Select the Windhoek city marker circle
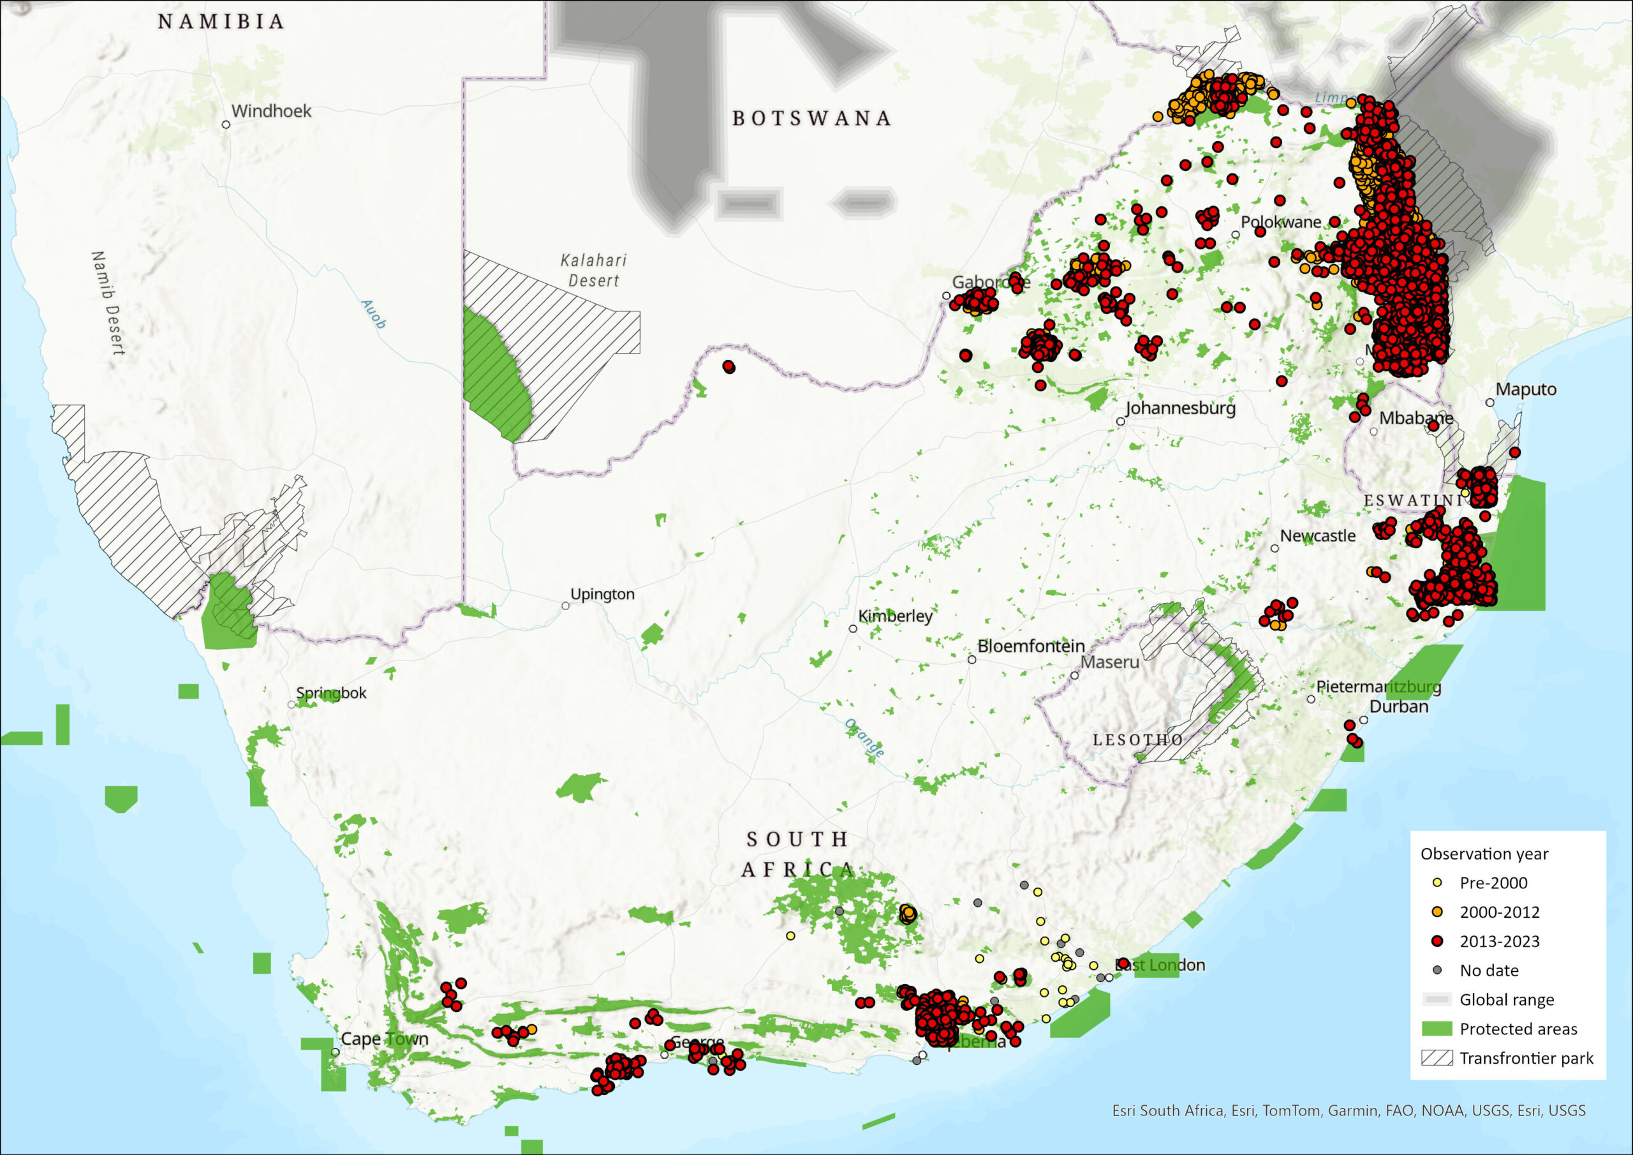This screenshot has height=1155, width=1633. pyautogui.click(x=226, y=124)
